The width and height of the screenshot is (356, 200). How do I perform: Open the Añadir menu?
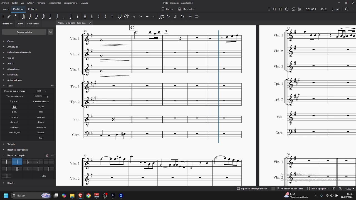(30, 3)
